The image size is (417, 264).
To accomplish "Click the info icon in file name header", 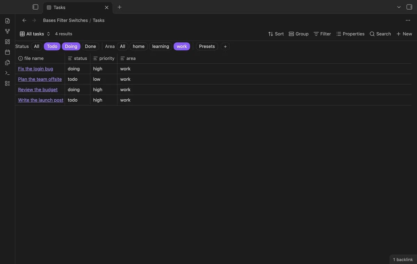I will [21, 58].
